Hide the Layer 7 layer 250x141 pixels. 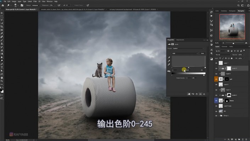tap(216, 63)
